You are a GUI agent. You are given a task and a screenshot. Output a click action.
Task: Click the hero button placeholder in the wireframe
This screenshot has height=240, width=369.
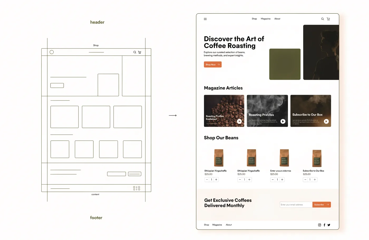[x=57, y=85]
